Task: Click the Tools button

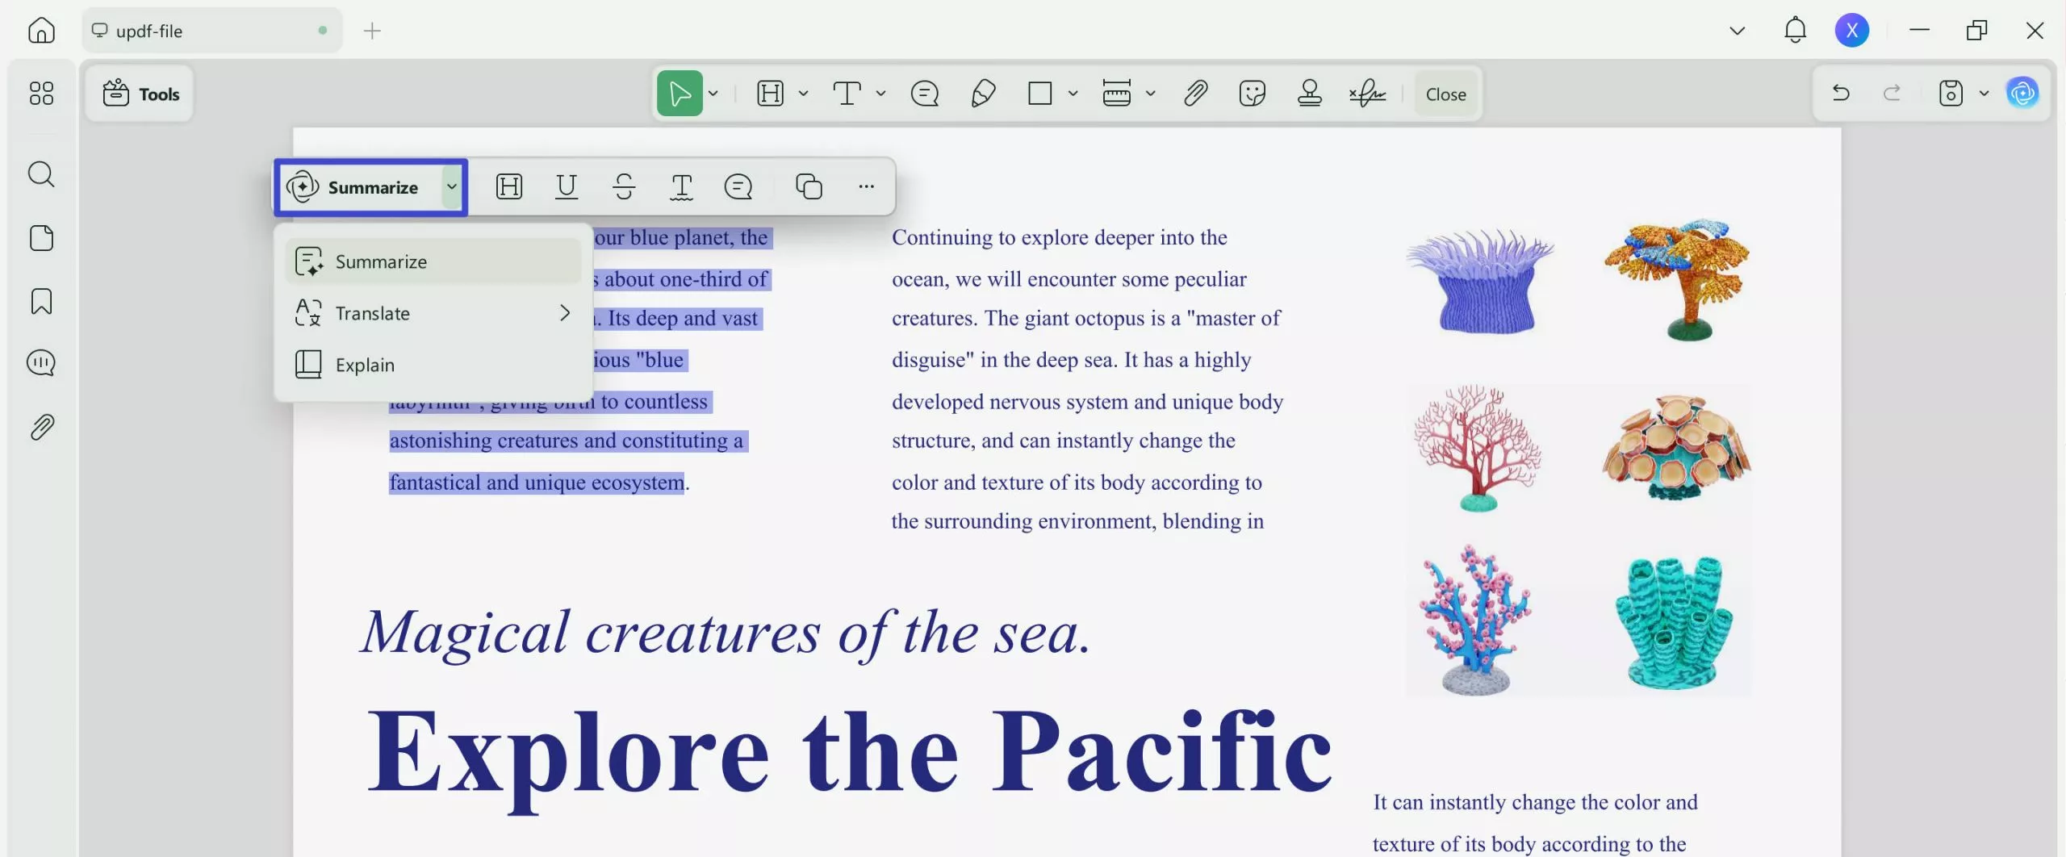Action: click(x=140, y=94)
